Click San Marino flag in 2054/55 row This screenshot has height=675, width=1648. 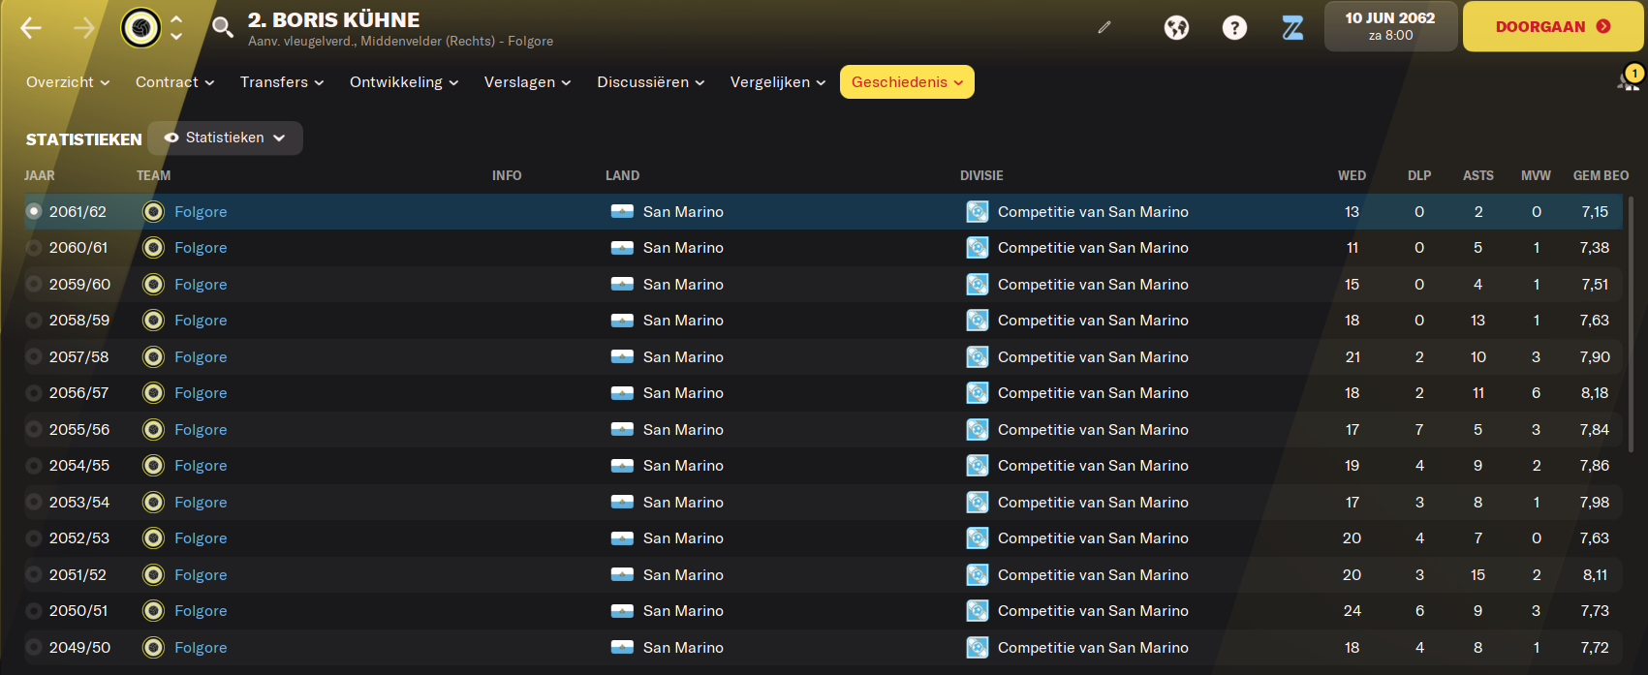coord(622,466)
